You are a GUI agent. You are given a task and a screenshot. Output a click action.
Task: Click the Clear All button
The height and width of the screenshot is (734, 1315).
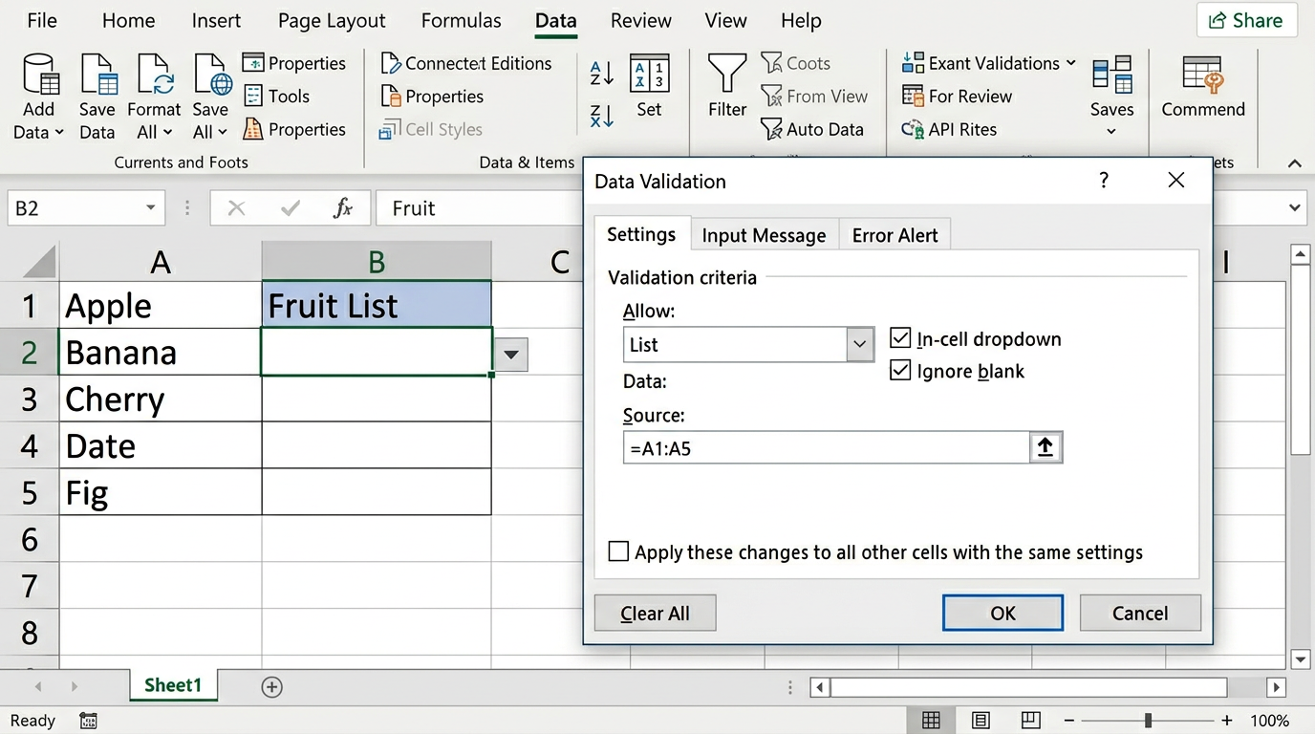[x=655, y=614]
